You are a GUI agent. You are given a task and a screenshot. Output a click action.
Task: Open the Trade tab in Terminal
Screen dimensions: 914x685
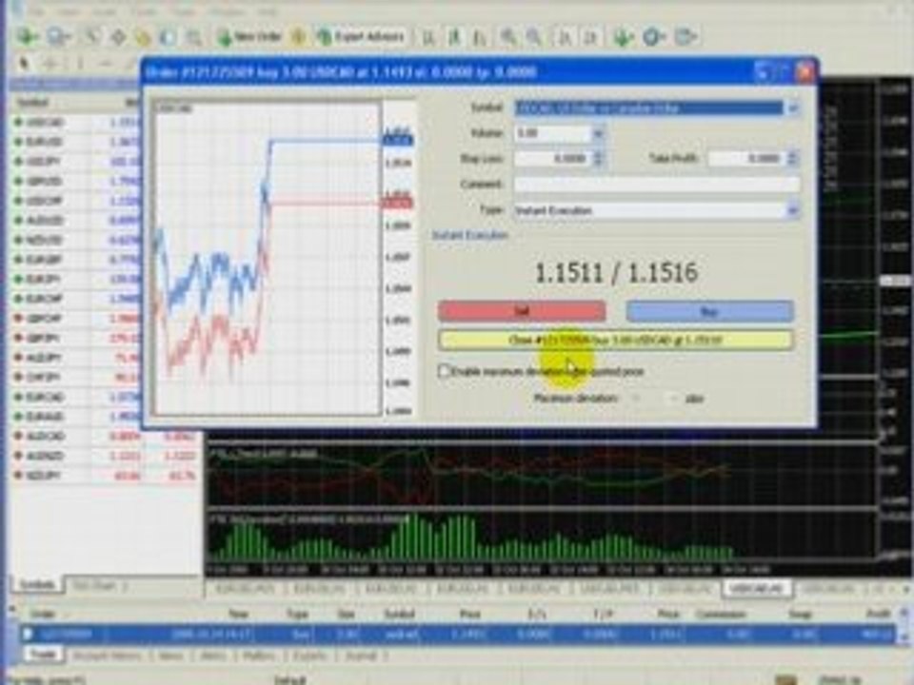[x=43, y=655]
